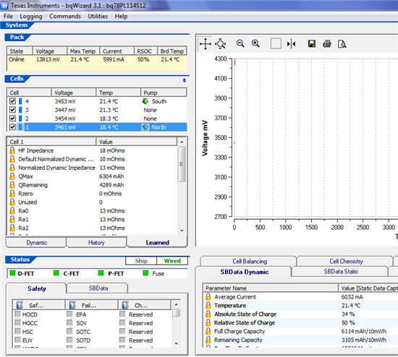Open the SBData Static tab
398x357 pixels.
[x=341, y=272]
